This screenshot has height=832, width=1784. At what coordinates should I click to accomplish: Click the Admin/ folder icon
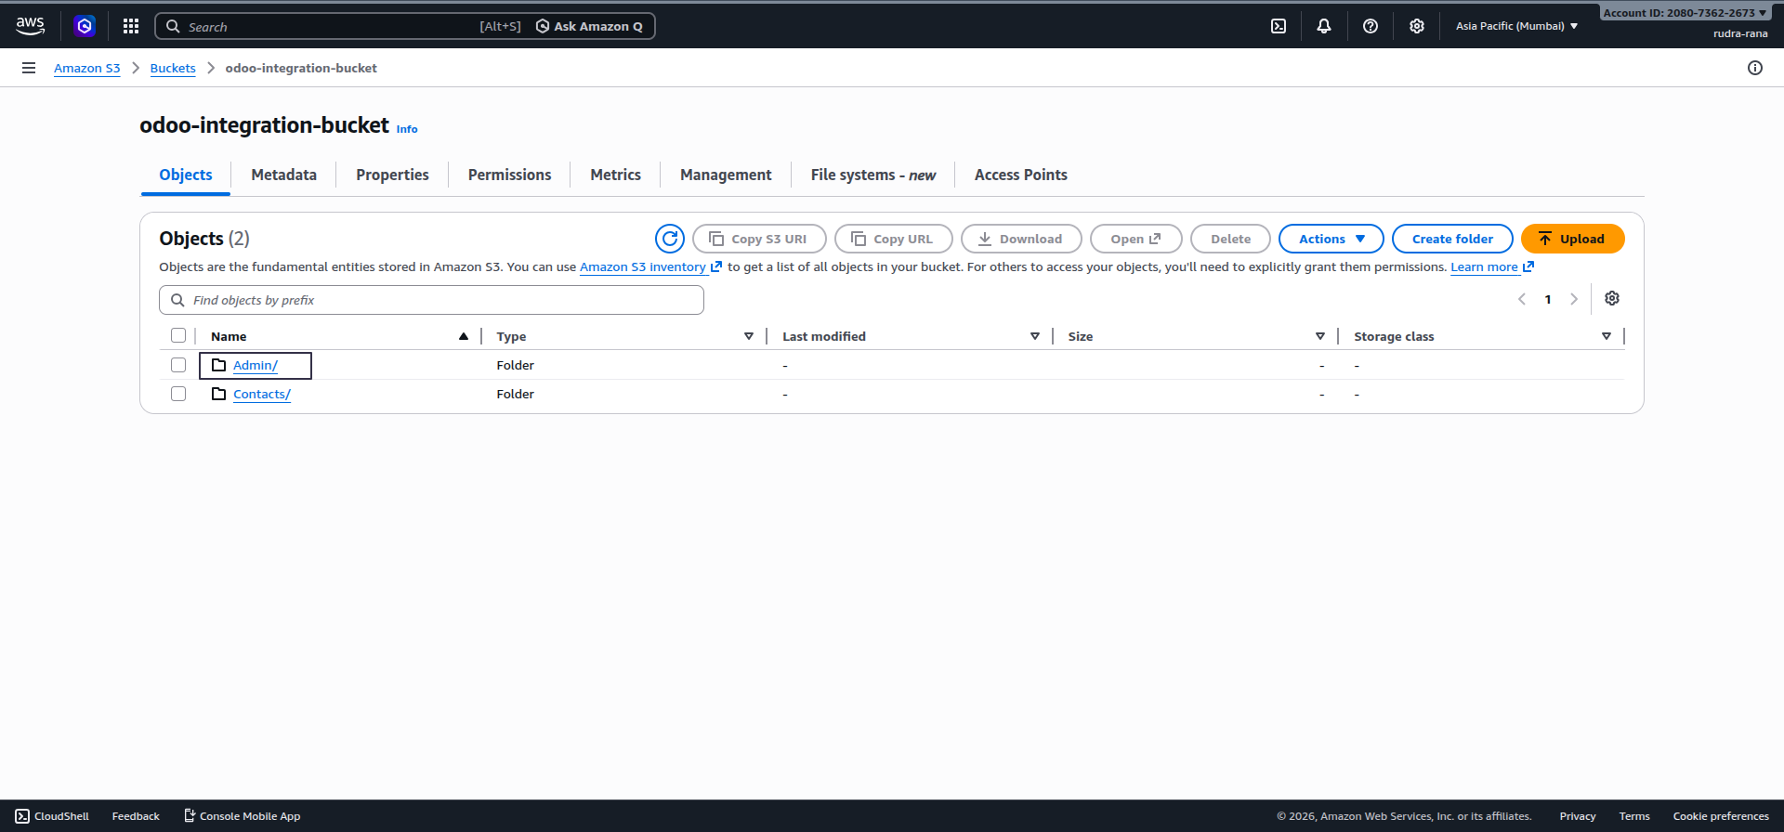pyautogui.click(x=219, y=365)
